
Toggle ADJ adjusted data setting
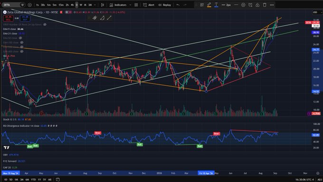[319, 180]
